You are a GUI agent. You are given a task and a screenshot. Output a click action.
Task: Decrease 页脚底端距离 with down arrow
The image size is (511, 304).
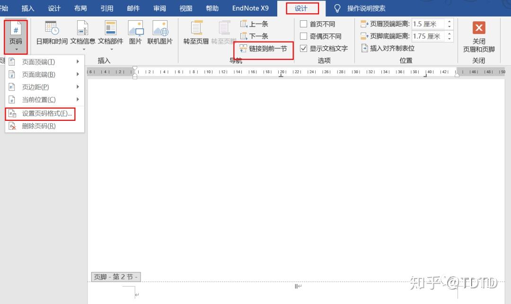[449, 39]
